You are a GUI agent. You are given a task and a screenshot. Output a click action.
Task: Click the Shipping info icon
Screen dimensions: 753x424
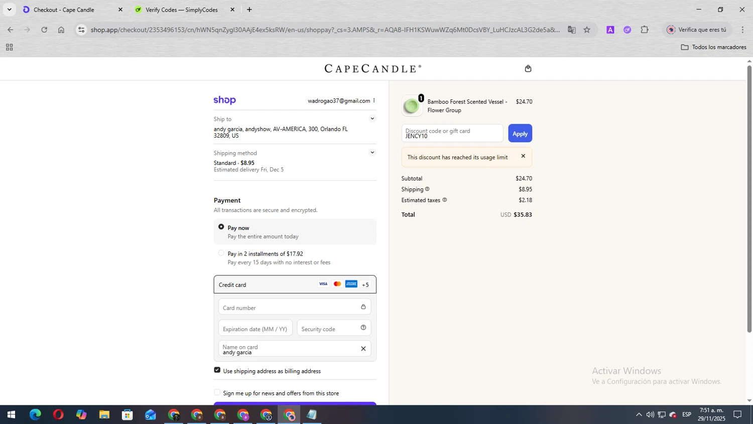coord(427,189)
